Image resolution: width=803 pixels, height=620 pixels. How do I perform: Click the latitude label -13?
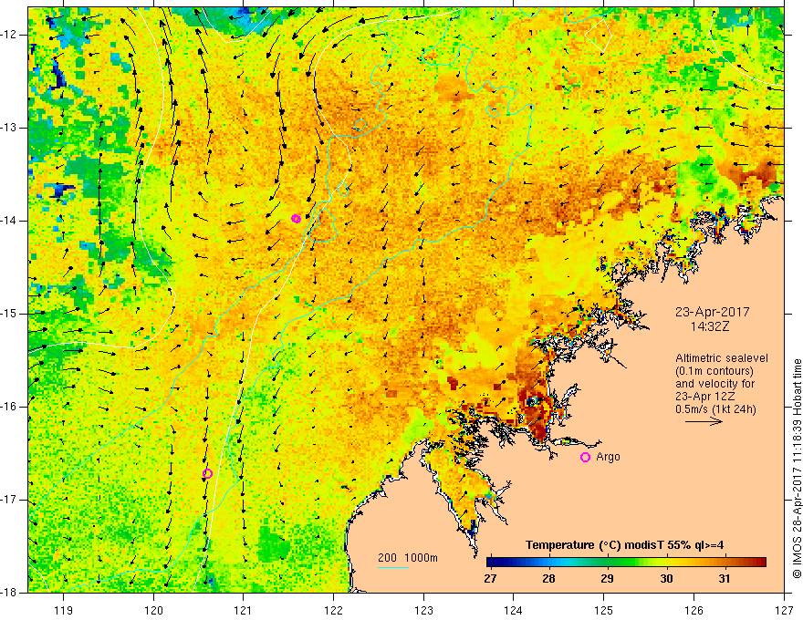coord(9,128)
